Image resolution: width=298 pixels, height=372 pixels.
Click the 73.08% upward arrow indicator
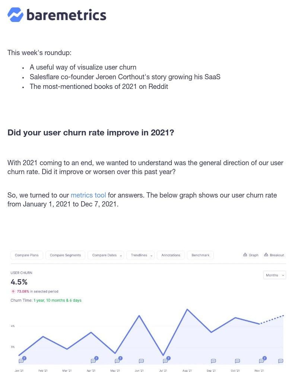click(x=12, y=291)
